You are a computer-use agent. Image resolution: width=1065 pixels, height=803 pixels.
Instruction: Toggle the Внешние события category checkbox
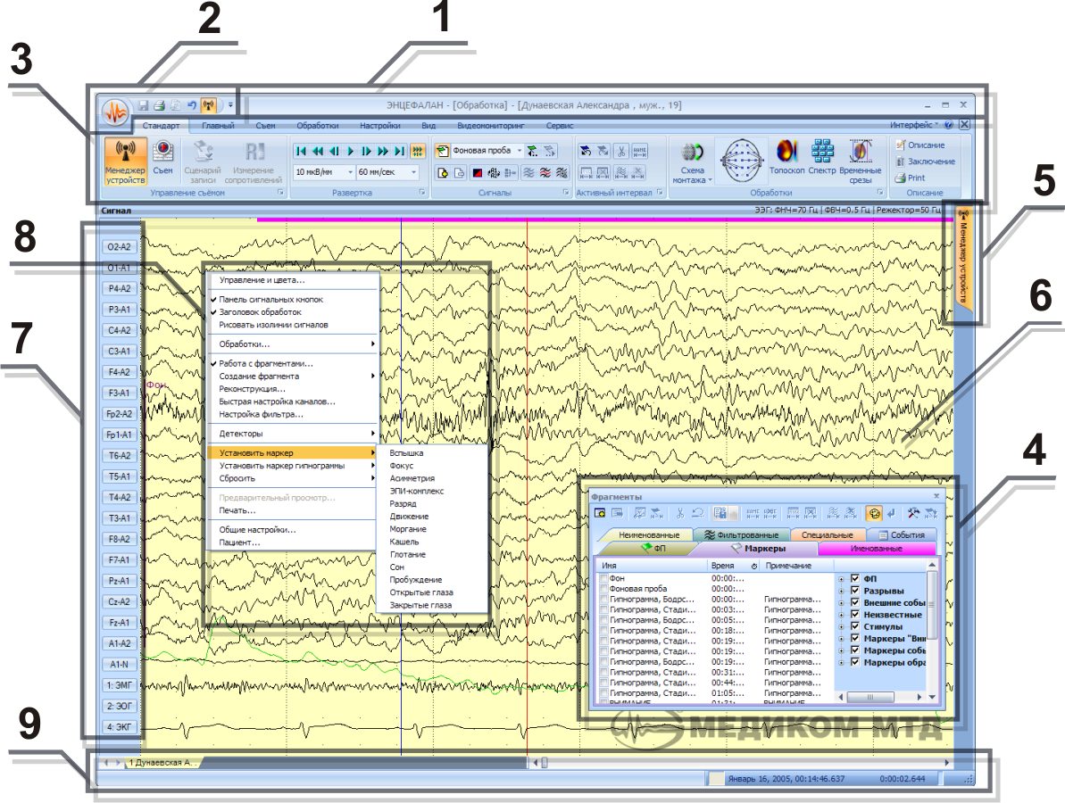click(x=855, y=603)
